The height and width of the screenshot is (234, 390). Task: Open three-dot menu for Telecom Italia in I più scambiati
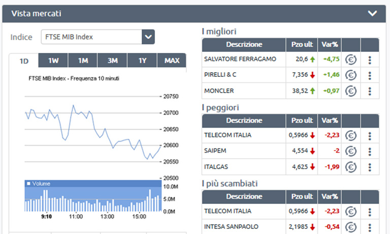click(370, 212)
